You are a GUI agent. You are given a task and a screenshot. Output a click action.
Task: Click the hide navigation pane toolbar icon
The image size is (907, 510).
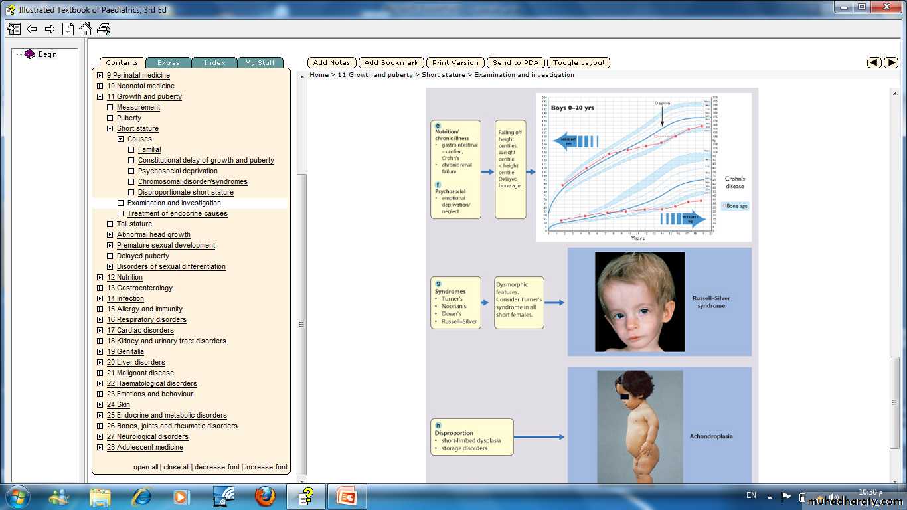(14, 29)
